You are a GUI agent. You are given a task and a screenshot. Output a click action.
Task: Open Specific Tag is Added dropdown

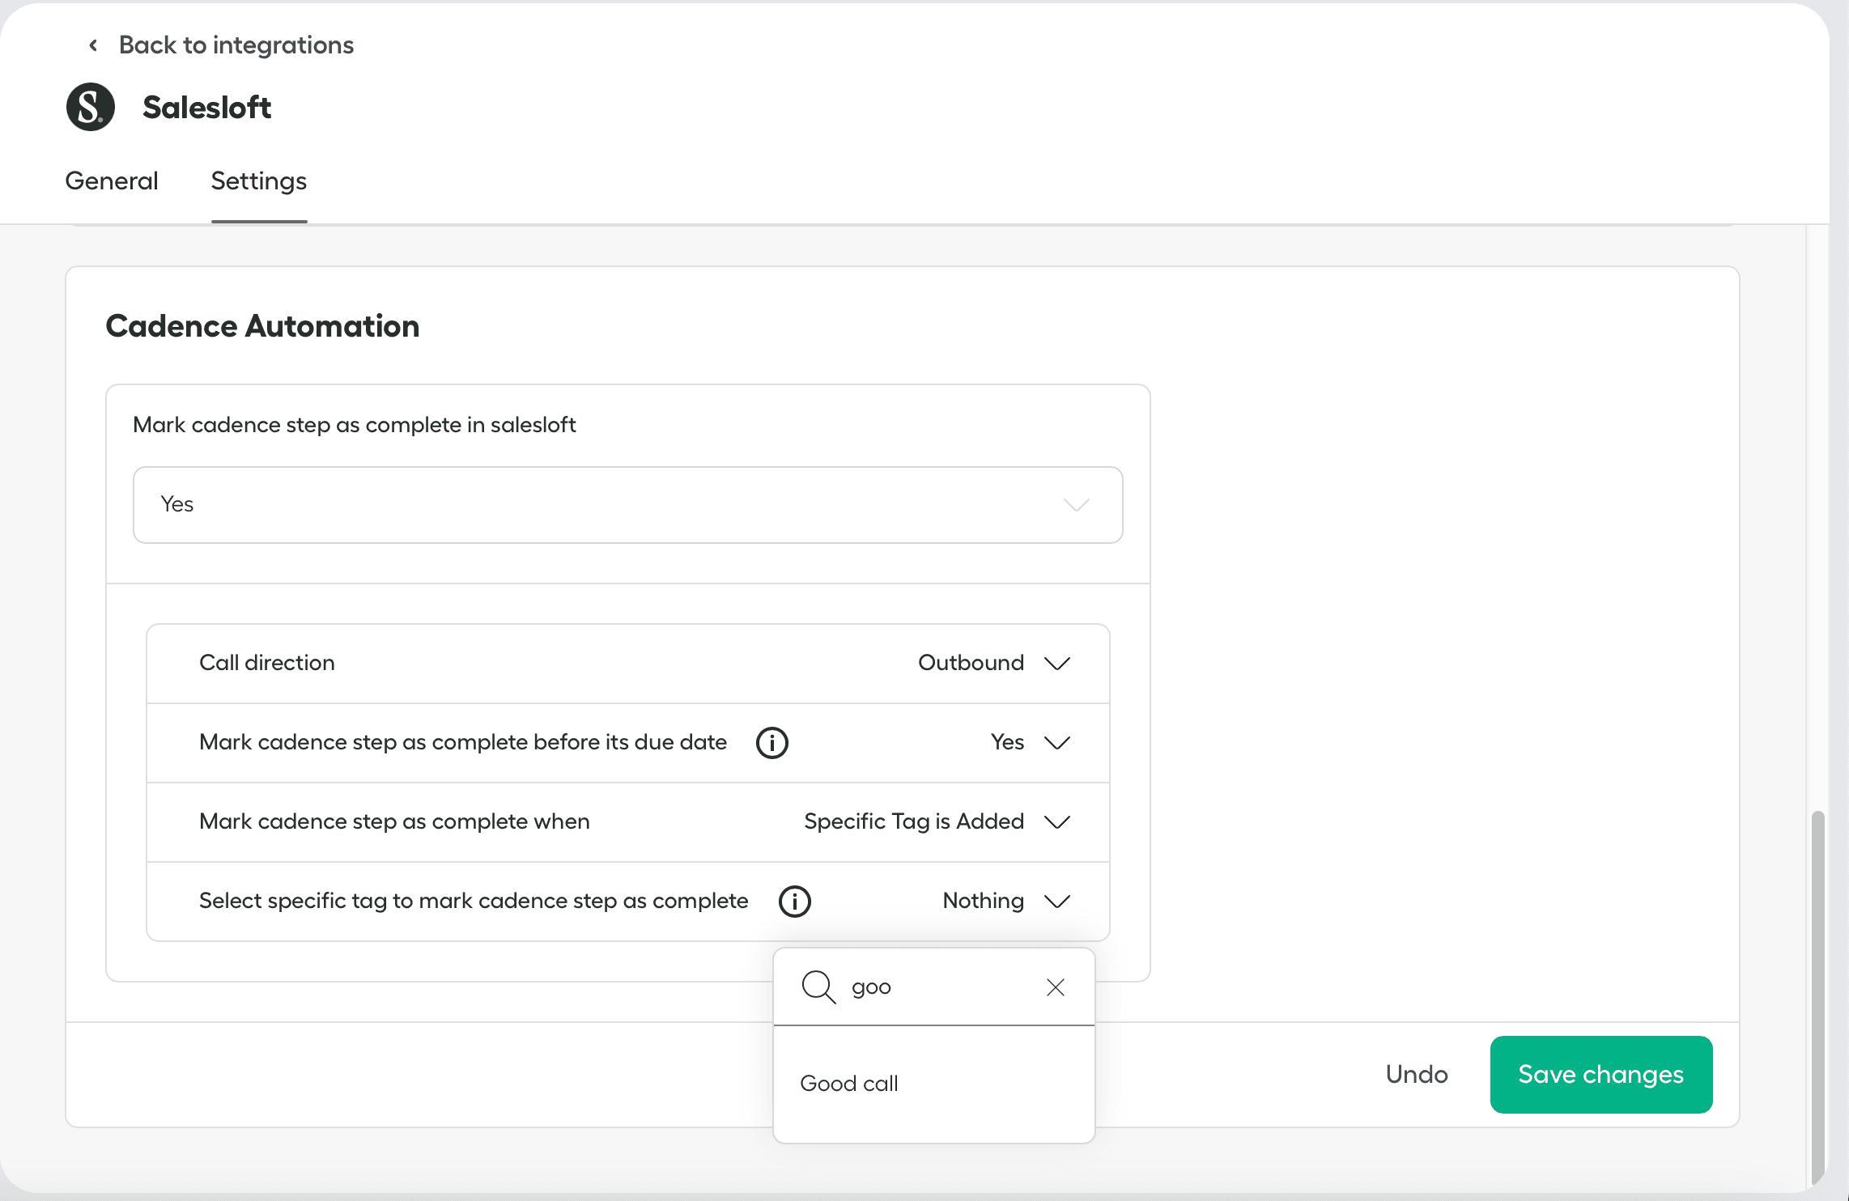937,821
